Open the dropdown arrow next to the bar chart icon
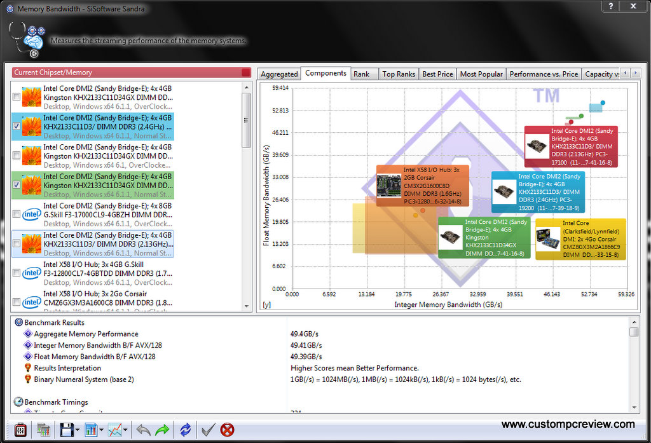Image resolution: width=651 pixels, height=443 pixels. click(101, 430)
